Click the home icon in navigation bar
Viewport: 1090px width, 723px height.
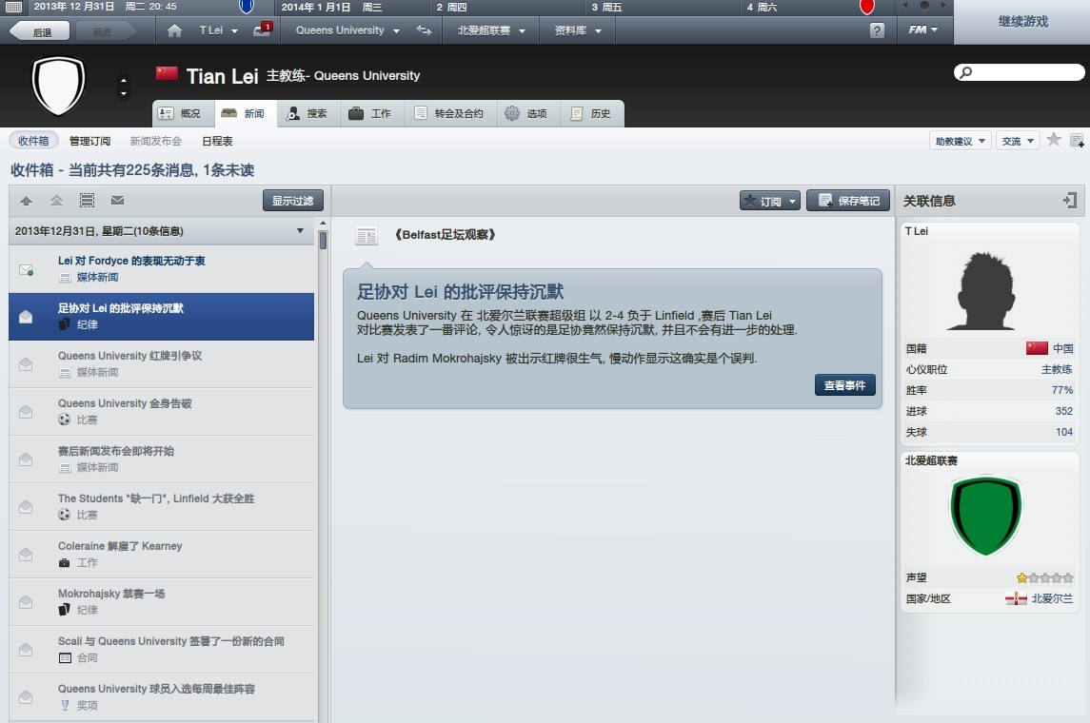click(x=173, y=30)
